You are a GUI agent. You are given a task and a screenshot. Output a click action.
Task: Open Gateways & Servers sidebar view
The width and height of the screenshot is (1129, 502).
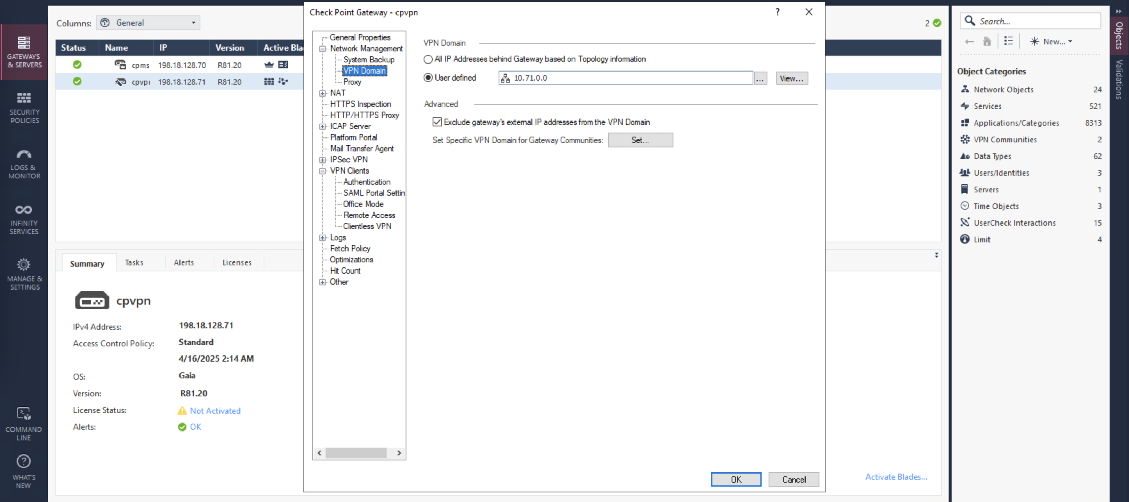[x=24, y=52]
